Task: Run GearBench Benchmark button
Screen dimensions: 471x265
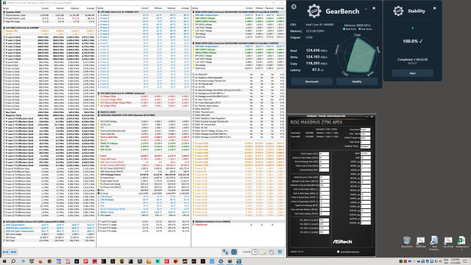Action: [x=312, y=81]
